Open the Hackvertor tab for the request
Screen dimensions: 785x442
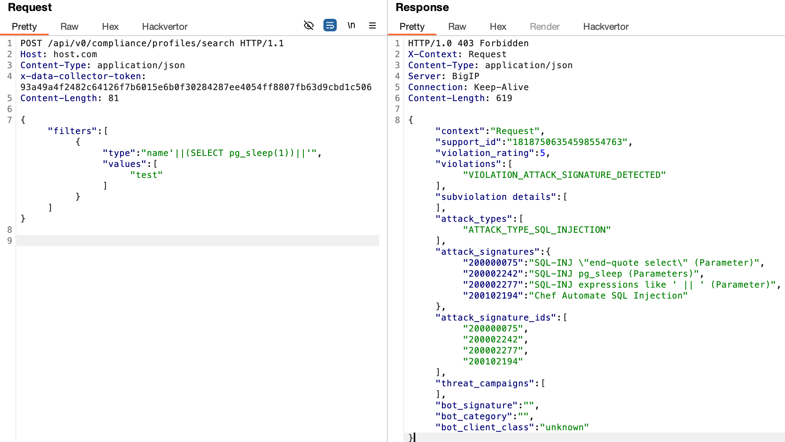pos(164,27)
